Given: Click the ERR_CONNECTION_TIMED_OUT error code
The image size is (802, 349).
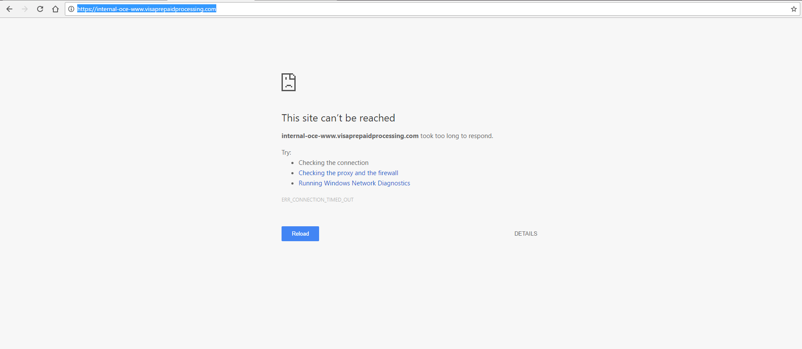Looking at the screenshot, I should (x=317, y=200).
